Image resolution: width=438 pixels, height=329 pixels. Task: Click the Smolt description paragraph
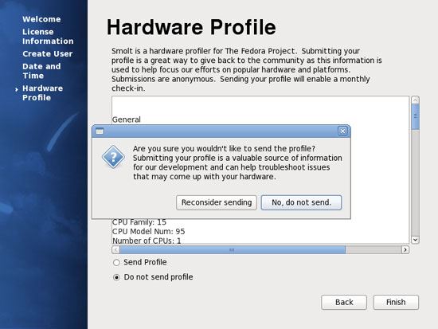(x=247, y=69)
